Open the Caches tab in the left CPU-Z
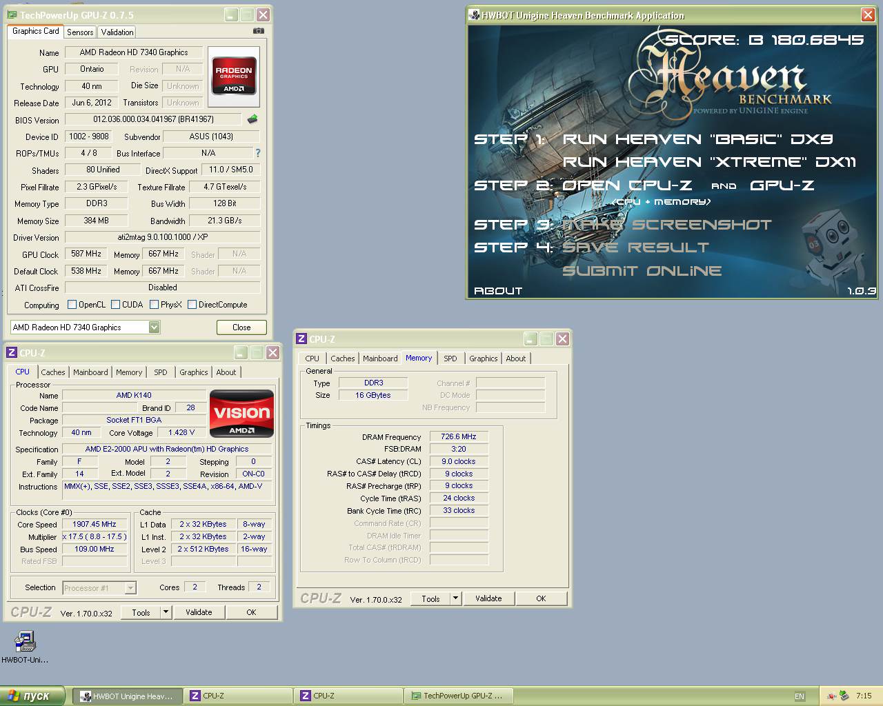 tap(53, 372)
